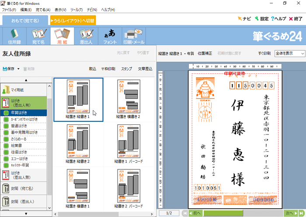Open 設定 settings in the top right
The image size is (306, 217).
click(261, 19)
